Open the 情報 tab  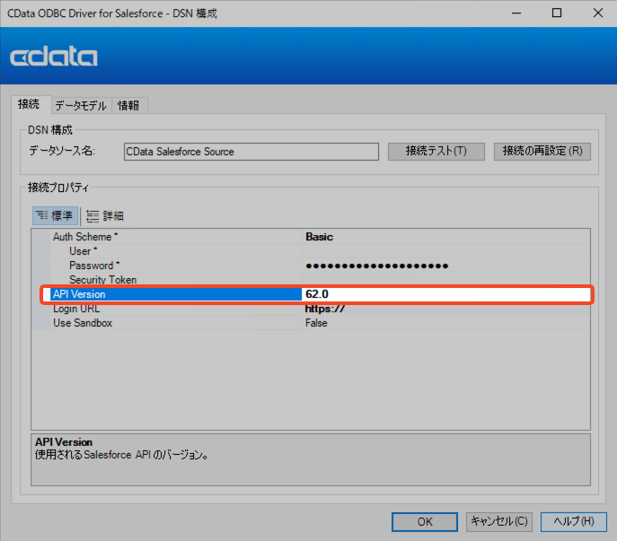click(128, 106)
